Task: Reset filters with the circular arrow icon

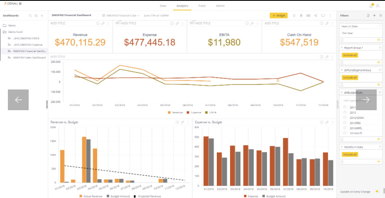Action: [x=368, y=15]
